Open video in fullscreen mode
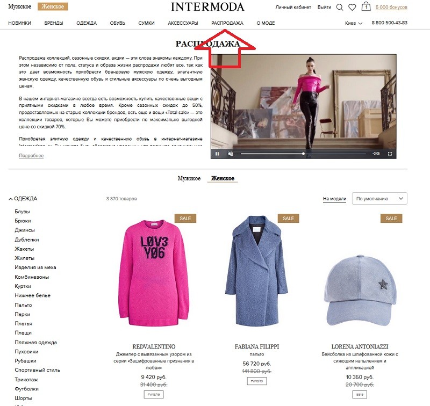This screenshot has width=430, height=406. pyautogui.click(x=390, y=154)
